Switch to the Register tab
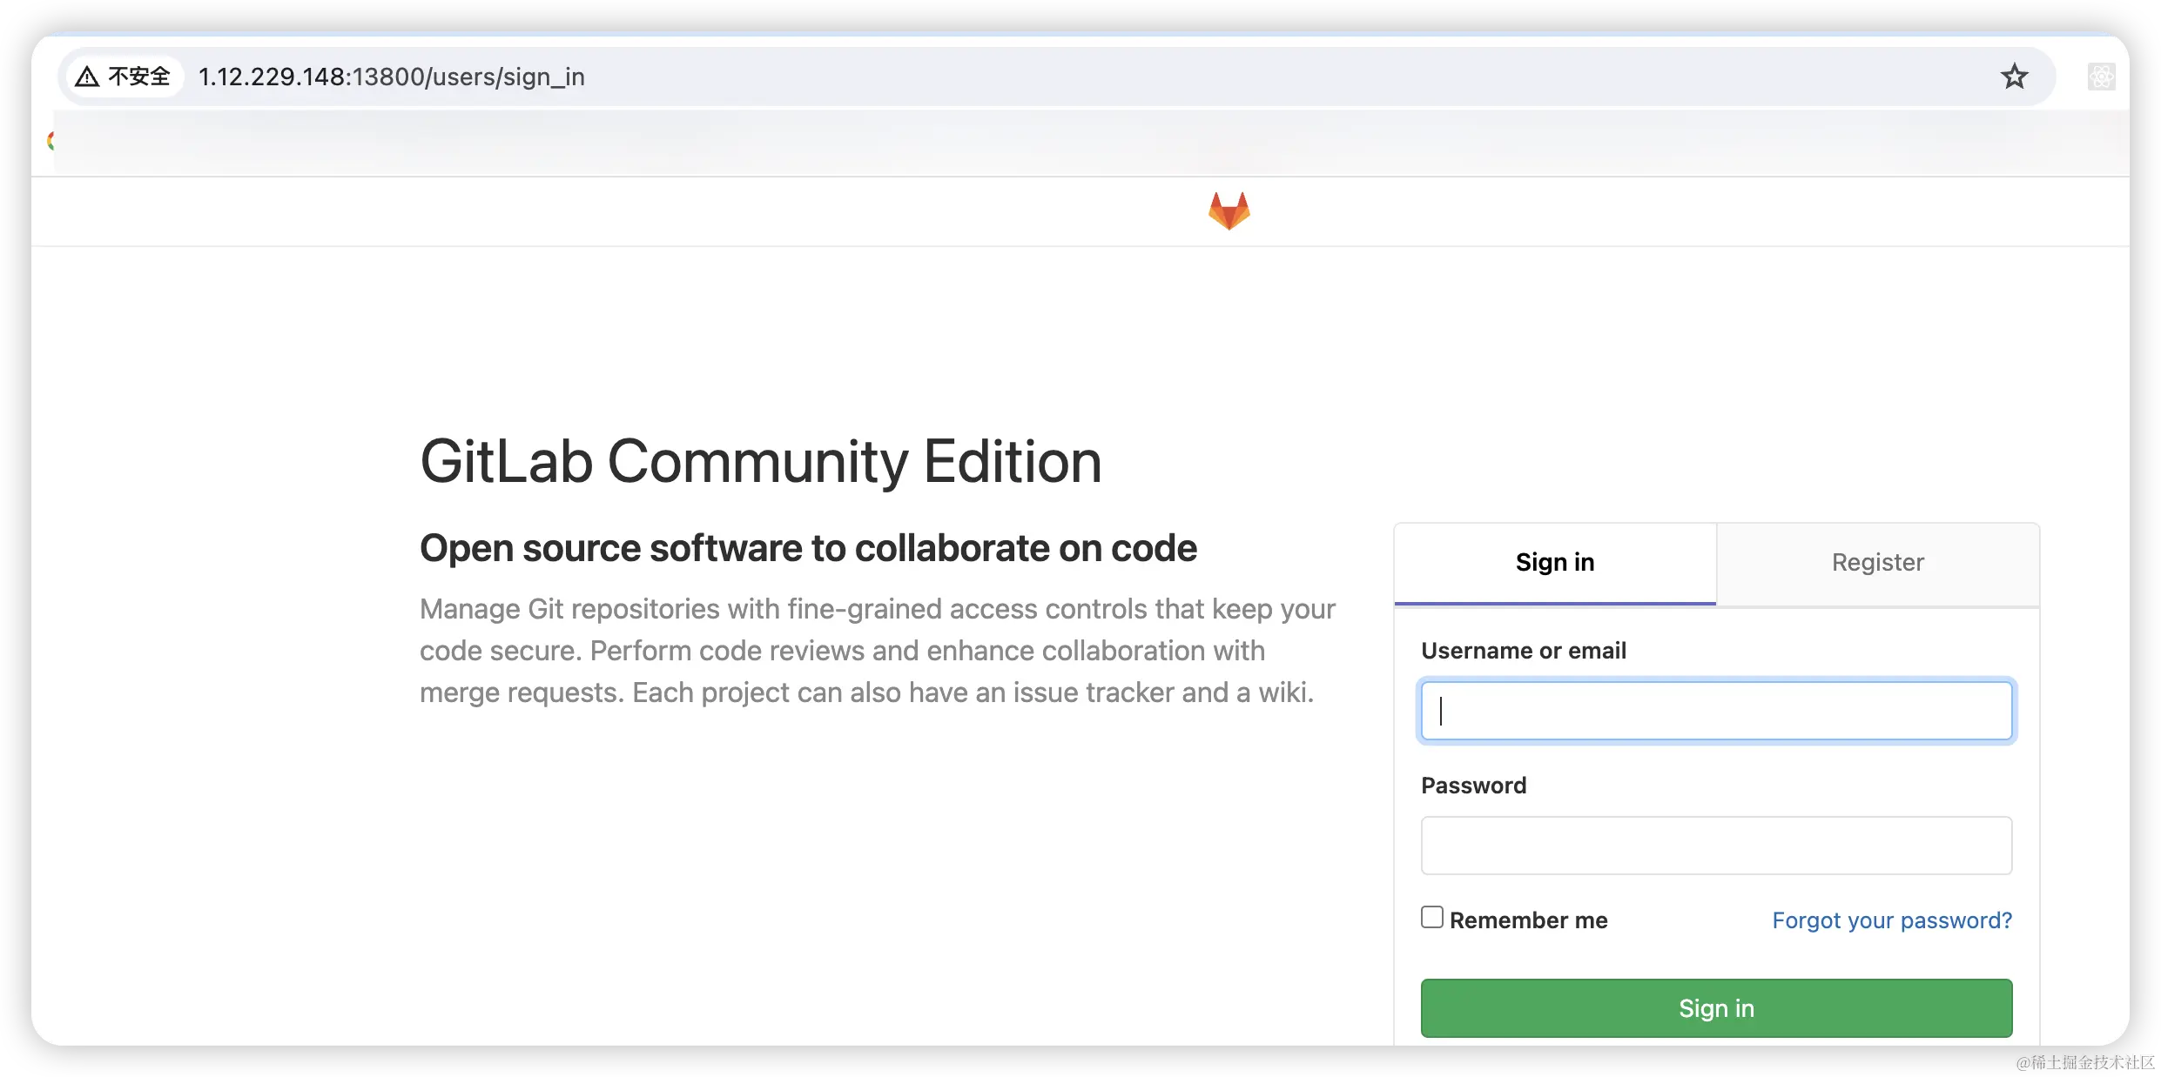 (1877, 563)
